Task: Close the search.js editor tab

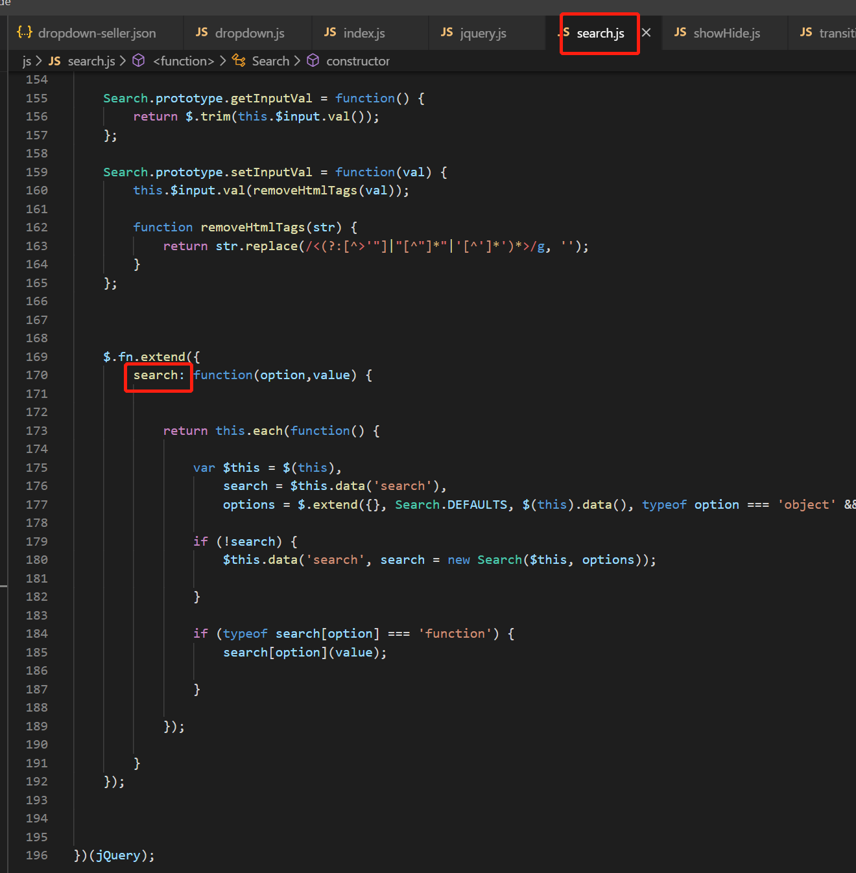Action: tap(646, 32)
